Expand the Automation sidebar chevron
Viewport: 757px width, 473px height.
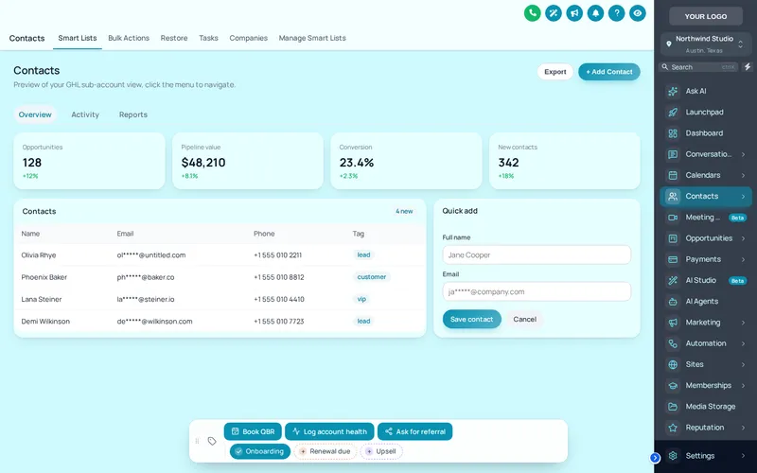point(743,343)
